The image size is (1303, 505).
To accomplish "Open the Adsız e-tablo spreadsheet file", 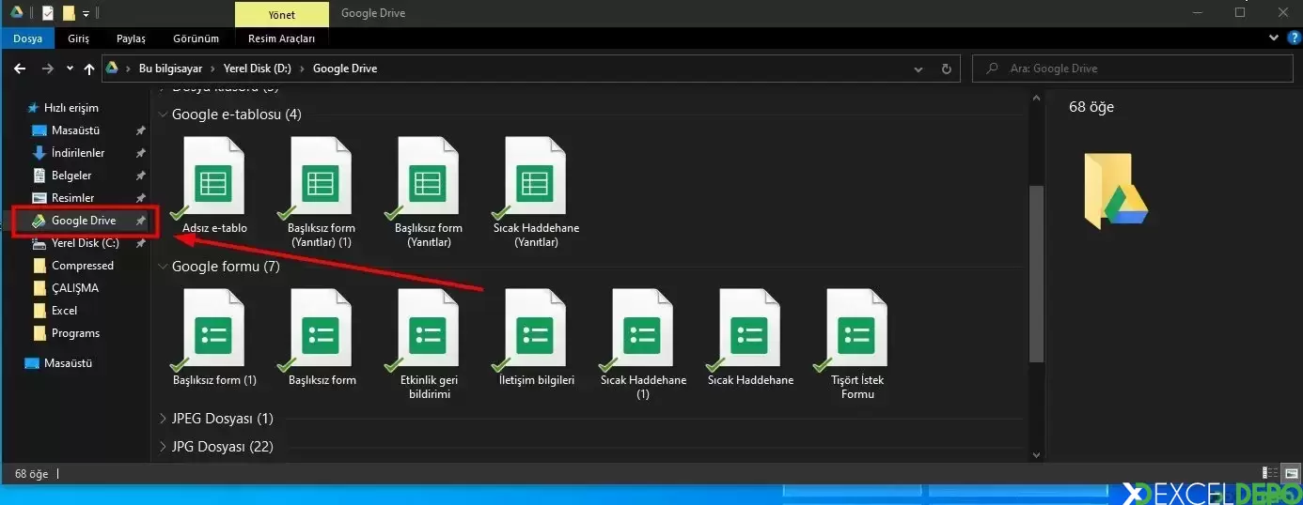I will pos(213,184).
